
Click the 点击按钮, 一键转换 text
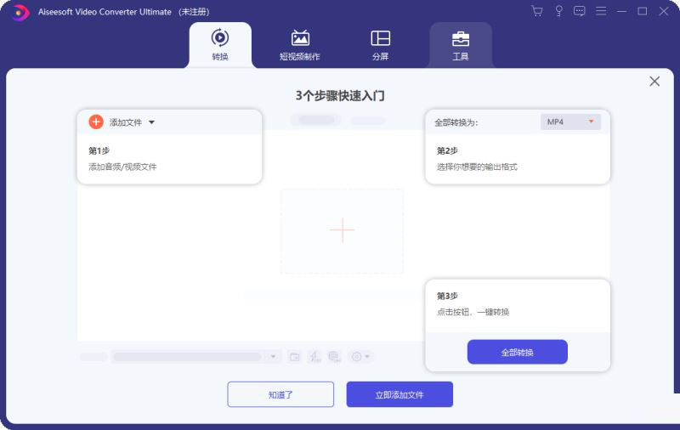click(x=473, y=312)
